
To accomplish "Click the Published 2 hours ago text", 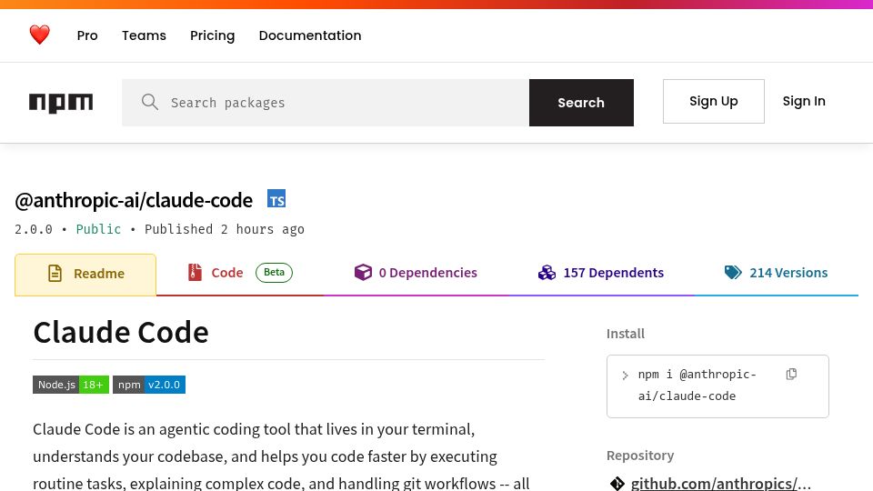I will click(225, 229).
